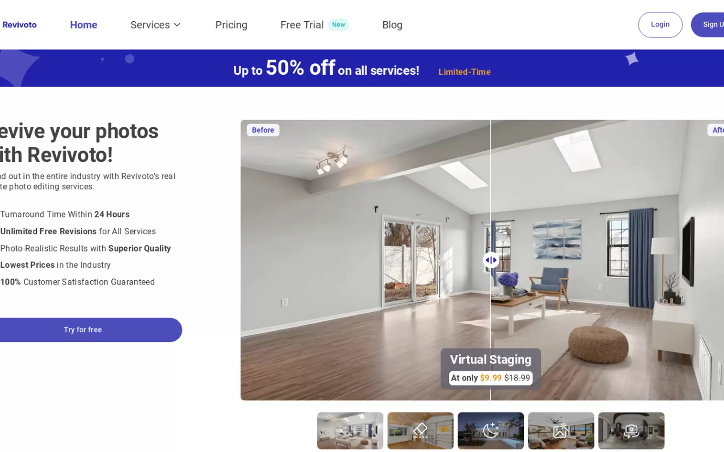Click the Sign Up button

(x=708, y=24)
